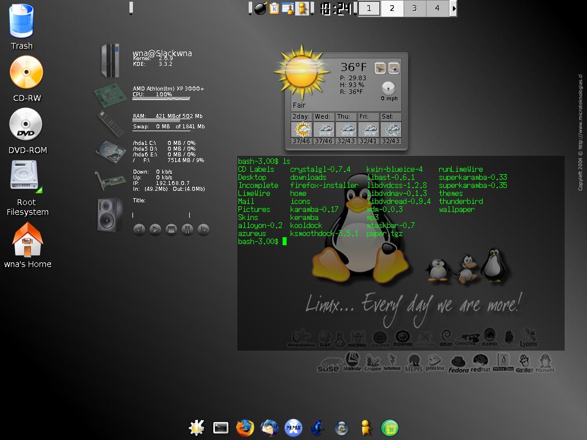Image resolution: width=587 pixels, height=440 pixels.
Task: Click the bomb icon in the top panel
Action: [x=261, y=8]
